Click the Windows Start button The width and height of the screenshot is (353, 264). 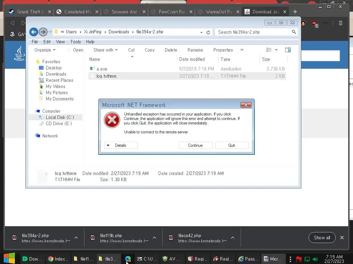tap(9, 258)
